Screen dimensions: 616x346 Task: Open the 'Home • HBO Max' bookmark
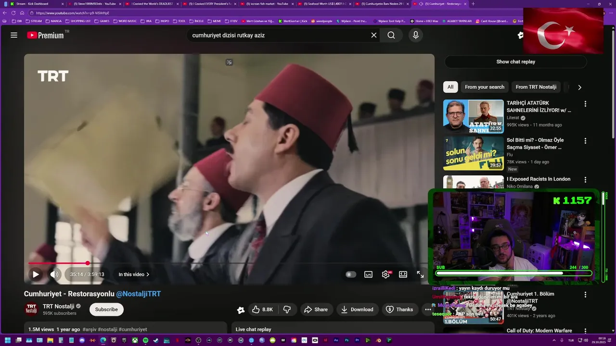tap(424, 21)
